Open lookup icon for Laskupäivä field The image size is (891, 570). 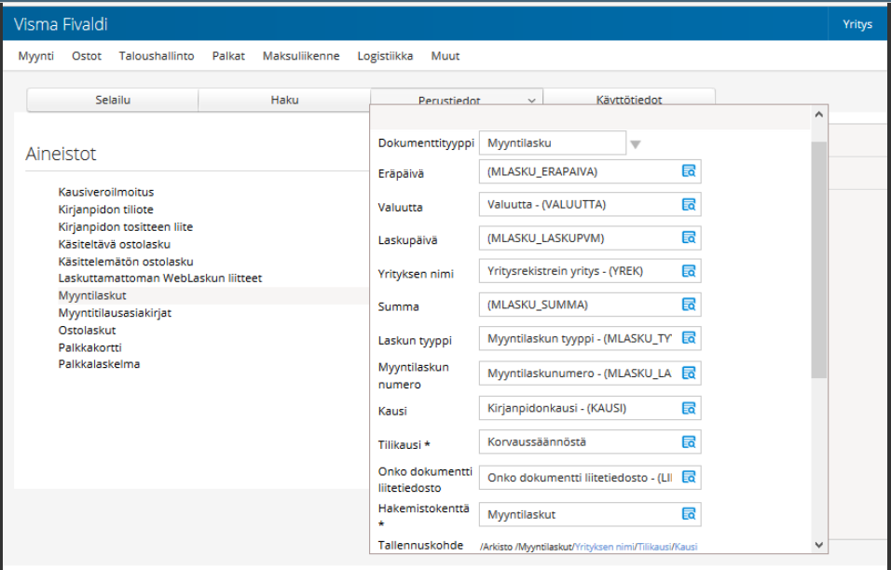[x=688, y=237]
